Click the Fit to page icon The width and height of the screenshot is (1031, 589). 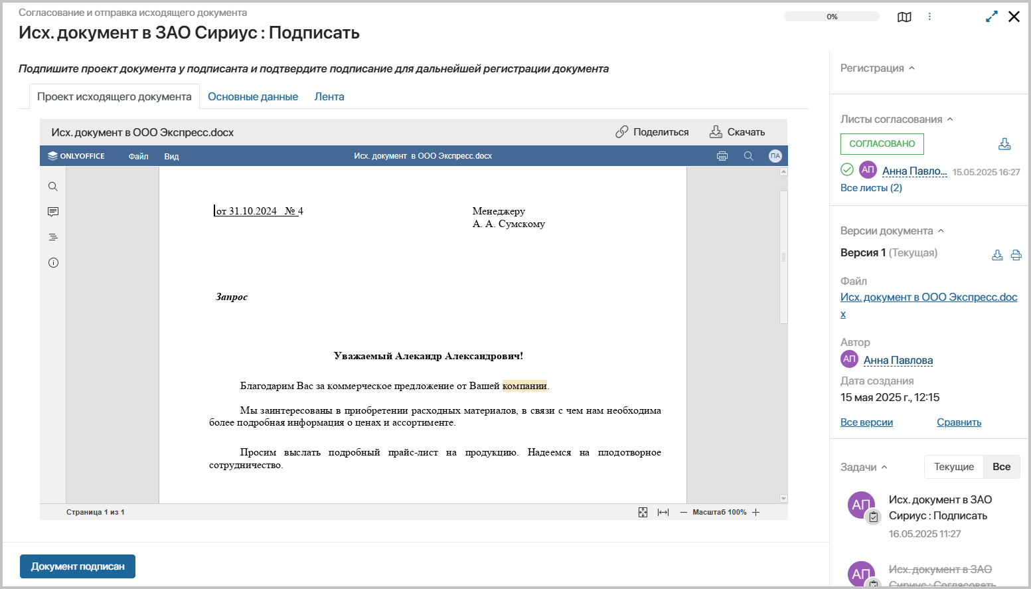pos(643,513)
